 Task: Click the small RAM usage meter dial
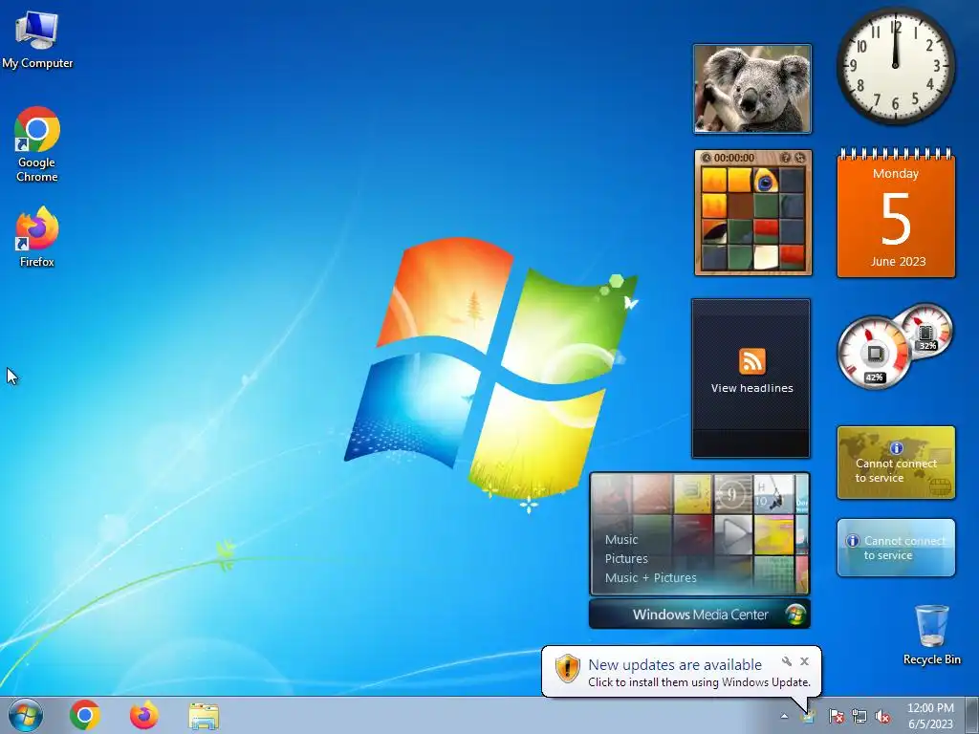(926, 330)
